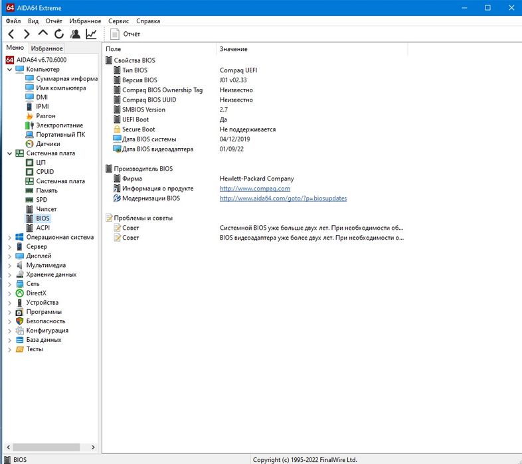This screenshot has height=464, width=522.
Task: Open the Сервис menu
Action: pyautogui.click(x=118, y=21)
